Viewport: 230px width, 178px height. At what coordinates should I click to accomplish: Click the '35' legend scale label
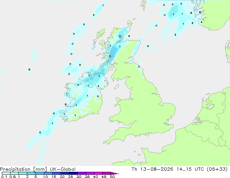87,177
